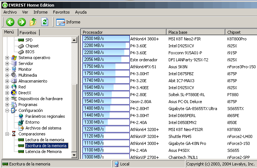Collapse the Configuración tree node
This screenshot has height=168, width=257.
coord(7,110)
